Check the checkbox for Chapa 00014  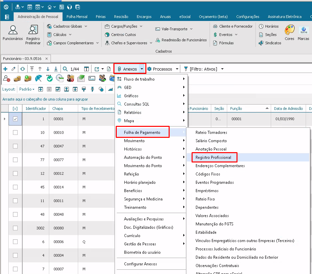(x=15, y=187)
